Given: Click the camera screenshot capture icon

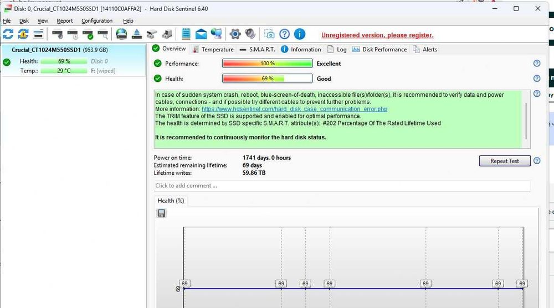Looking at the screenshot, I should [x=269, y=34].
